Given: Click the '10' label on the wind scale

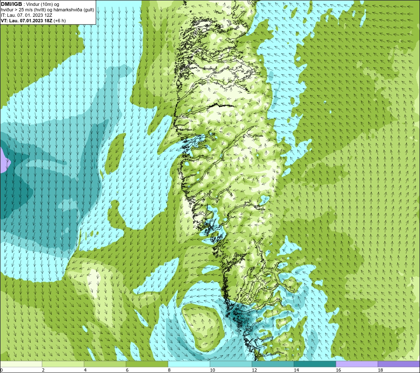Looking at the screenshot, I should point(212,370).
